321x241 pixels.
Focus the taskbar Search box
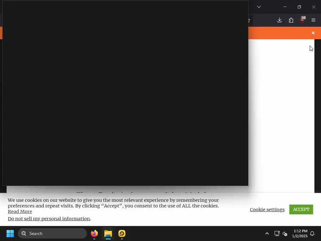pos(52,233)
